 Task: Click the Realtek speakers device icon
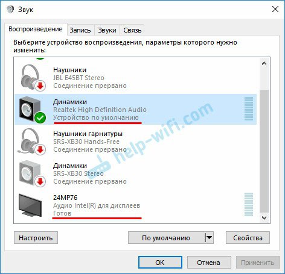tap(32, 110)
